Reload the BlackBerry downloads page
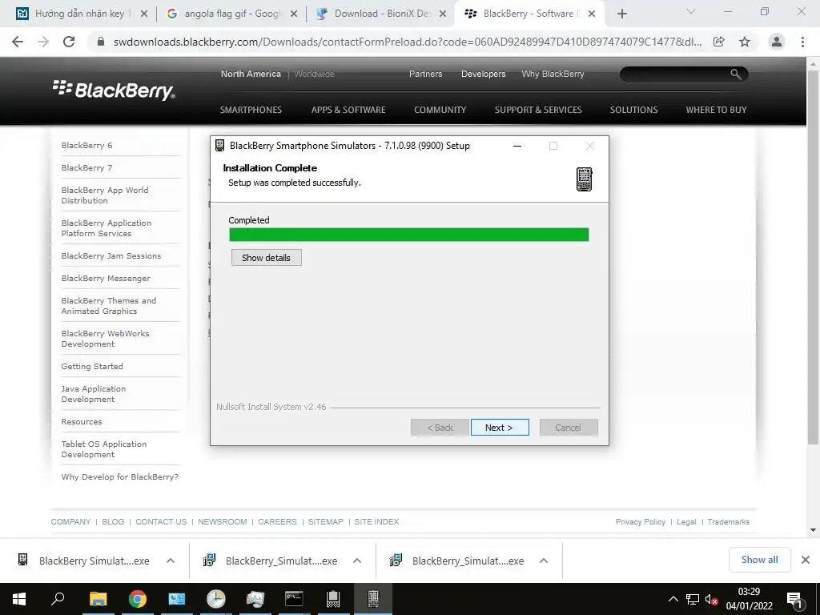 (69, 42)
